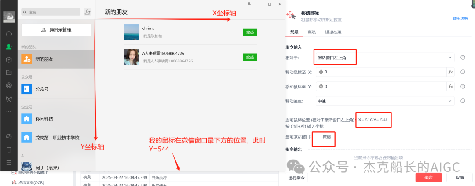
Task: Open the Chats icon in WeChat sidebar
Action: coord(9,34)
